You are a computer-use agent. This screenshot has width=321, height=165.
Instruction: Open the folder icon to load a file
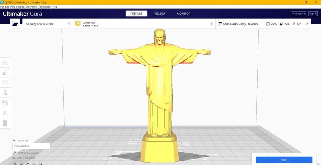pos(15,24)
